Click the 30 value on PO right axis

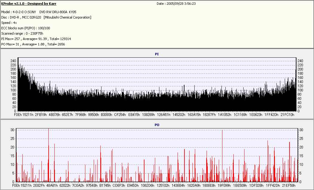[x=301, y=130]
